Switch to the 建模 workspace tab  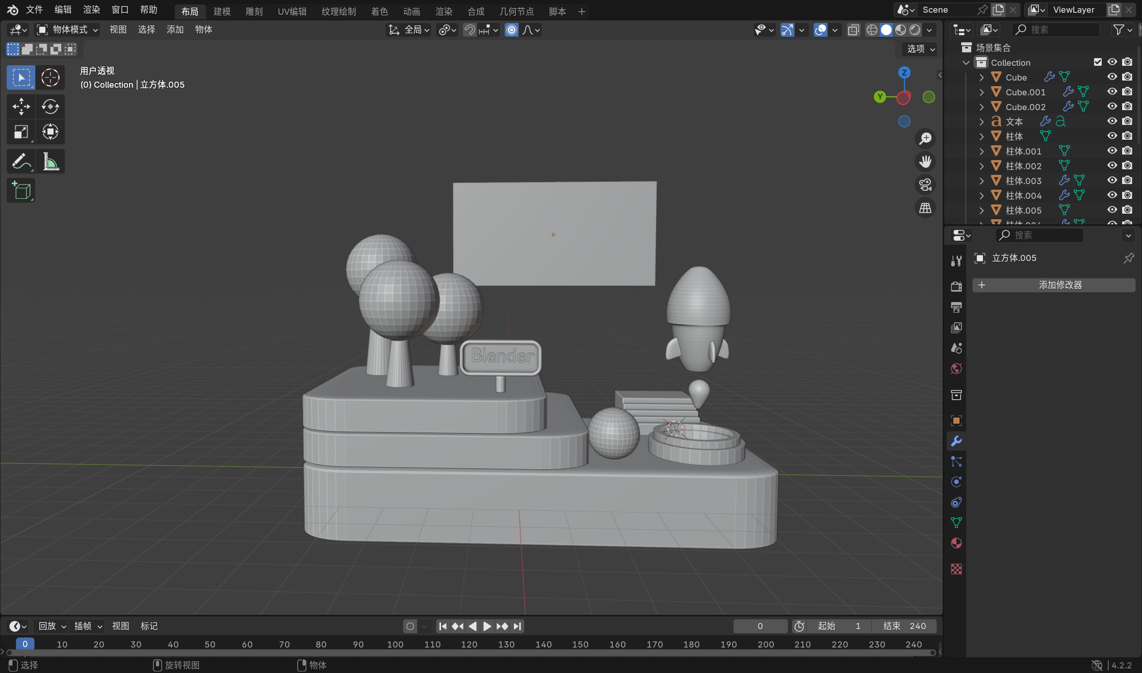coord(222,11)
